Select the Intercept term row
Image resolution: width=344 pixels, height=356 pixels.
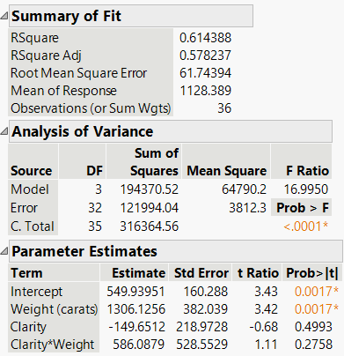click(36, 292)
